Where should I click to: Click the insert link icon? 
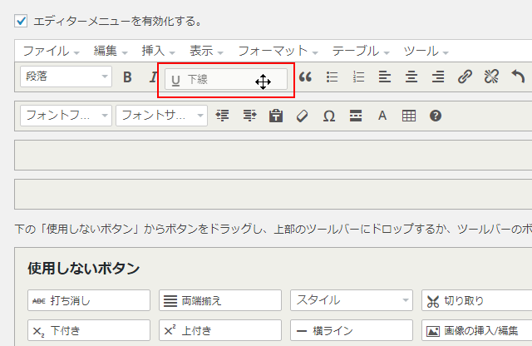465,77
